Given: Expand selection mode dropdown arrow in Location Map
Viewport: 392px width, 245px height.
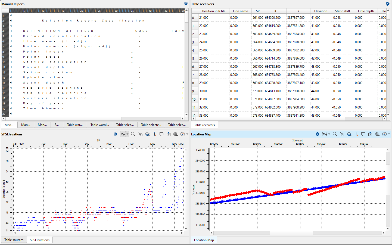Looking at the screenshot, I should [x=329, y=134].
